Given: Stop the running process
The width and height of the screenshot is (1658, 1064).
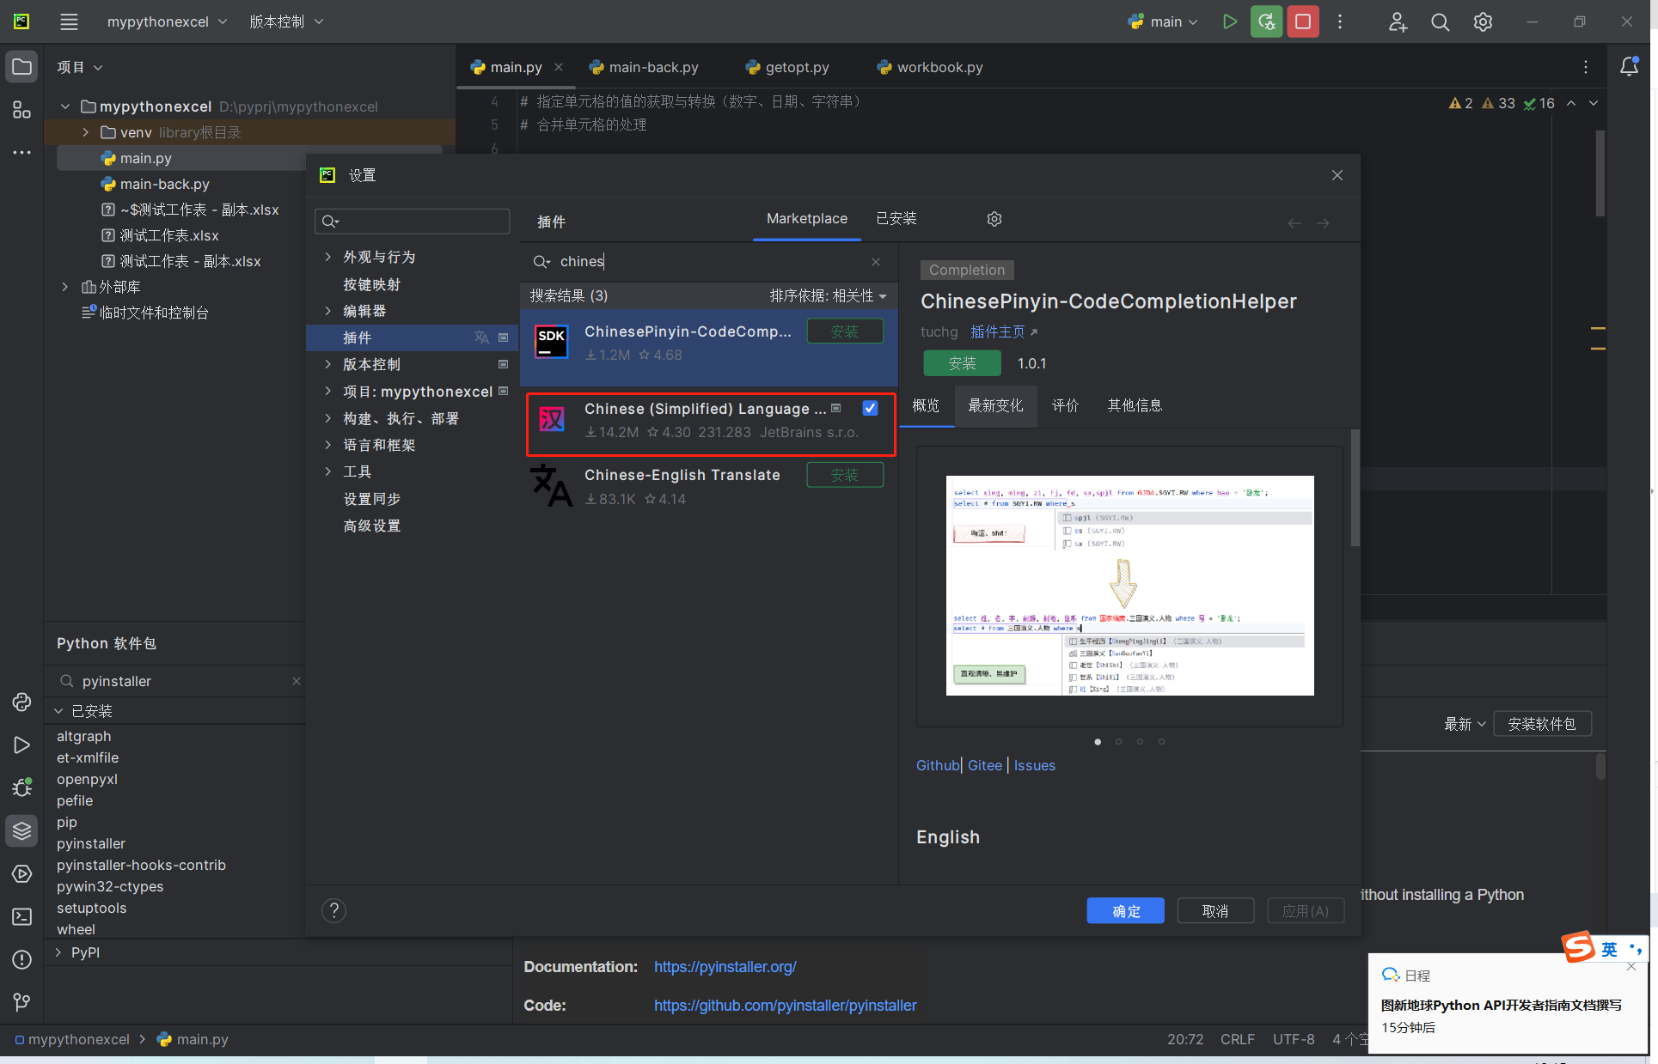Looking at the screenshot, I should coord(1302,21).
